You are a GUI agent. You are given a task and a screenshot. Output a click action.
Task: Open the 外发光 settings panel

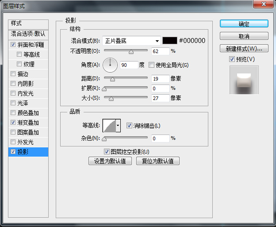(x=25, y=142)
